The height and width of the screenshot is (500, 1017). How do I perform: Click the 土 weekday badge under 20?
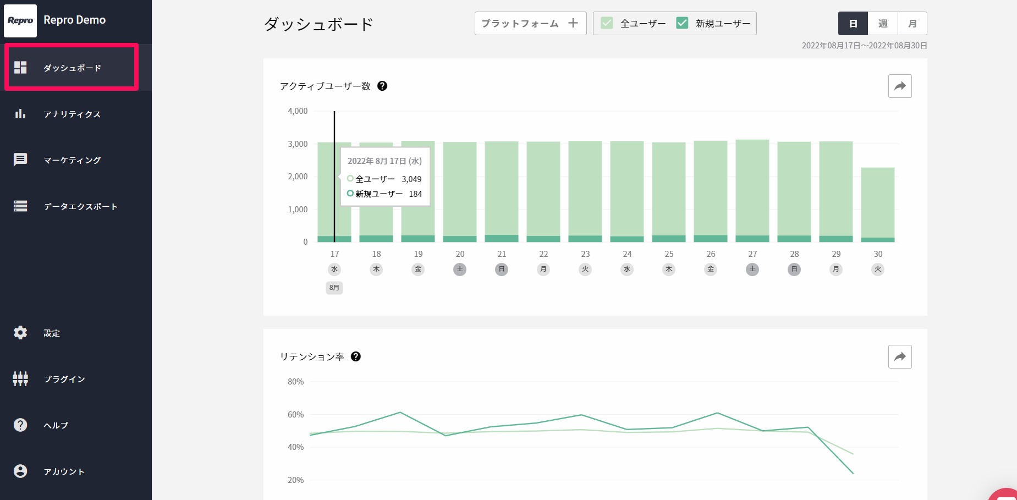(x=460, y=269)
